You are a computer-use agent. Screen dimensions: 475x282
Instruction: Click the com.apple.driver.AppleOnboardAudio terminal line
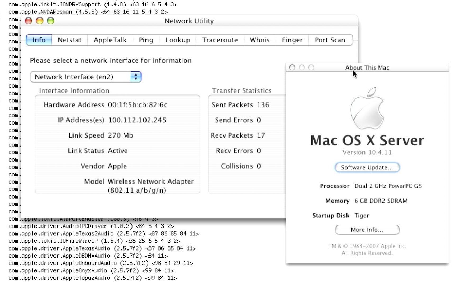coord(101,263)
